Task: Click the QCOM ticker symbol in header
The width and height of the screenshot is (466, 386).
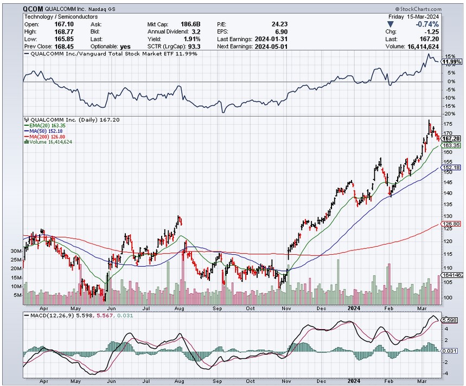Action: point(33,9)
